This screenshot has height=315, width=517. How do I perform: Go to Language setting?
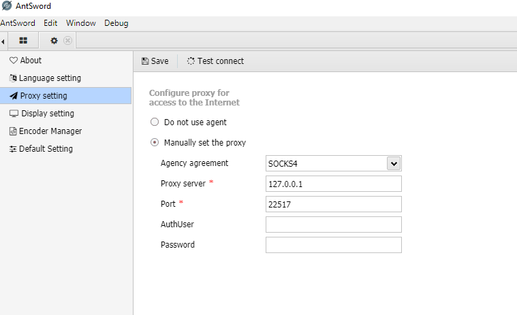(x=50, y=78)
